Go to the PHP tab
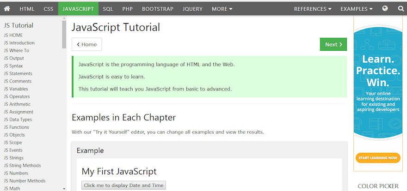This screenshot has width=407, height=191. click(x=128, y=8)
